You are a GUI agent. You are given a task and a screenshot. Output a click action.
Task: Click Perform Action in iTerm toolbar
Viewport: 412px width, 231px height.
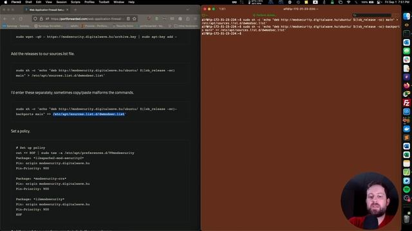[264, 15]
